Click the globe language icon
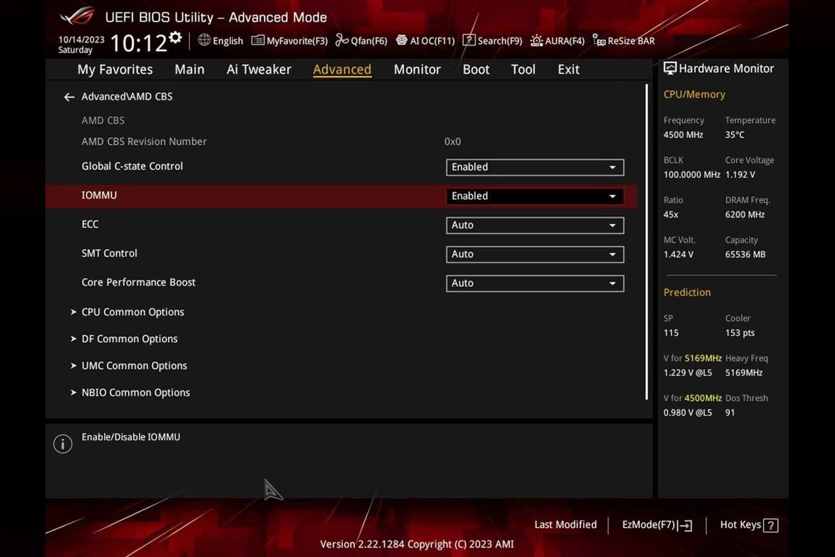This screenshot has height=557, width=835. (204, 40)
